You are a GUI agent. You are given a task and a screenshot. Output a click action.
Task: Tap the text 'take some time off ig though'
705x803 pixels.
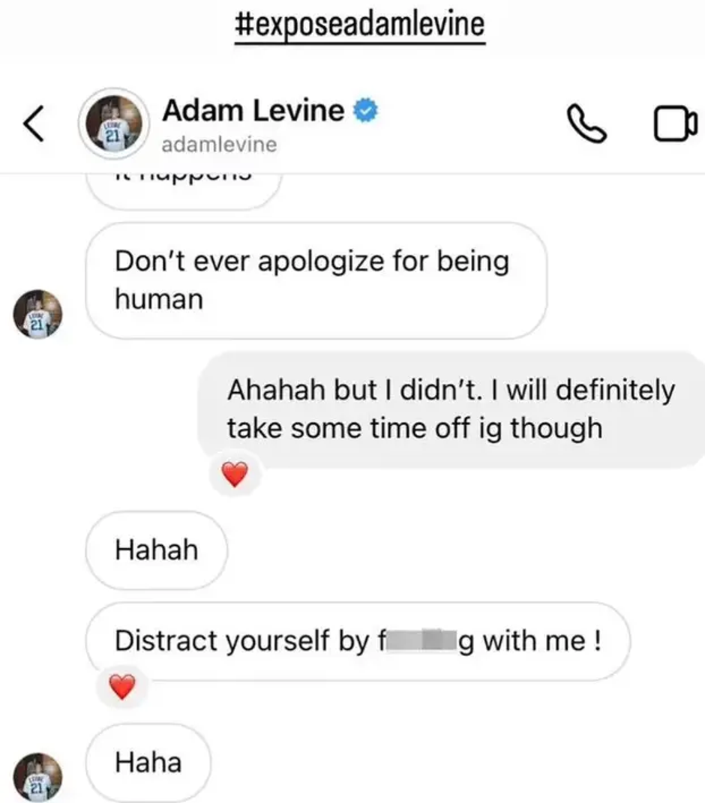(415, 428)
